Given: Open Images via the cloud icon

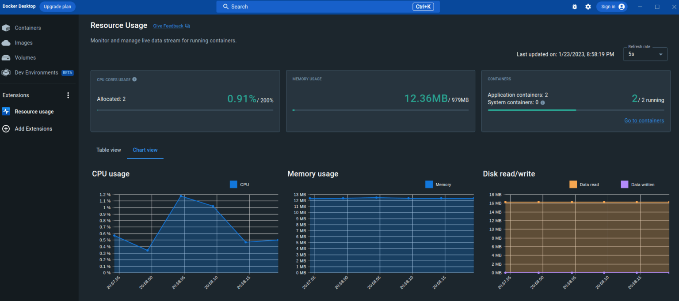Looking at the screenshot, I should pyautogui.click(x=6, y=43).
